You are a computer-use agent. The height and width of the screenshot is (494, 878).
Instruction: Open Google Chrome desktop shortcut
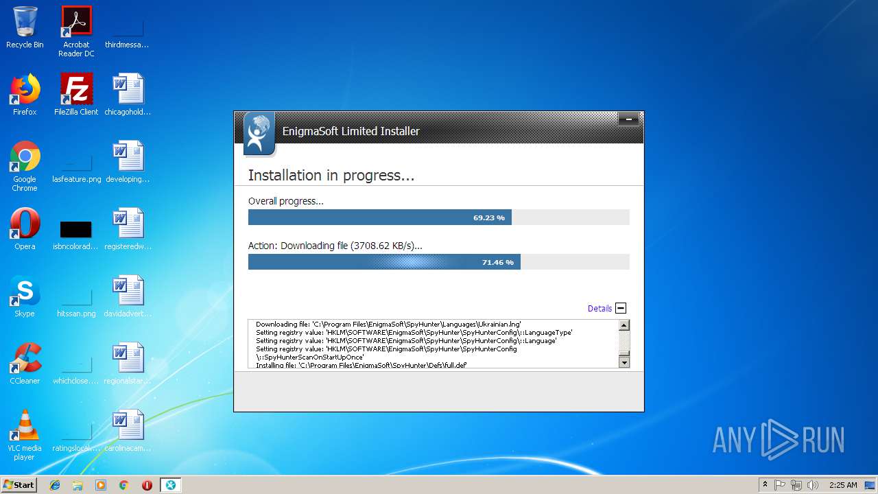coord(25,166)
